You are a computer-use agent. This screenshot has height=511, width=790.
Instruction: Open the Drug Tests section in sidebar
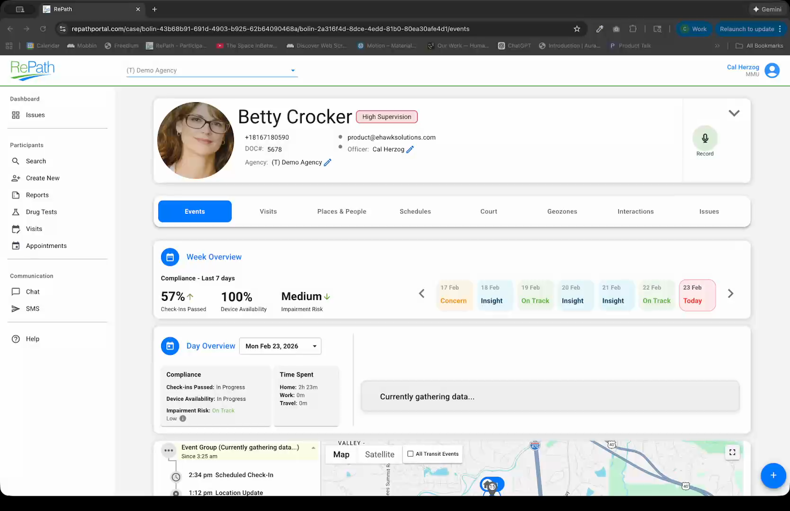point(42,211)
